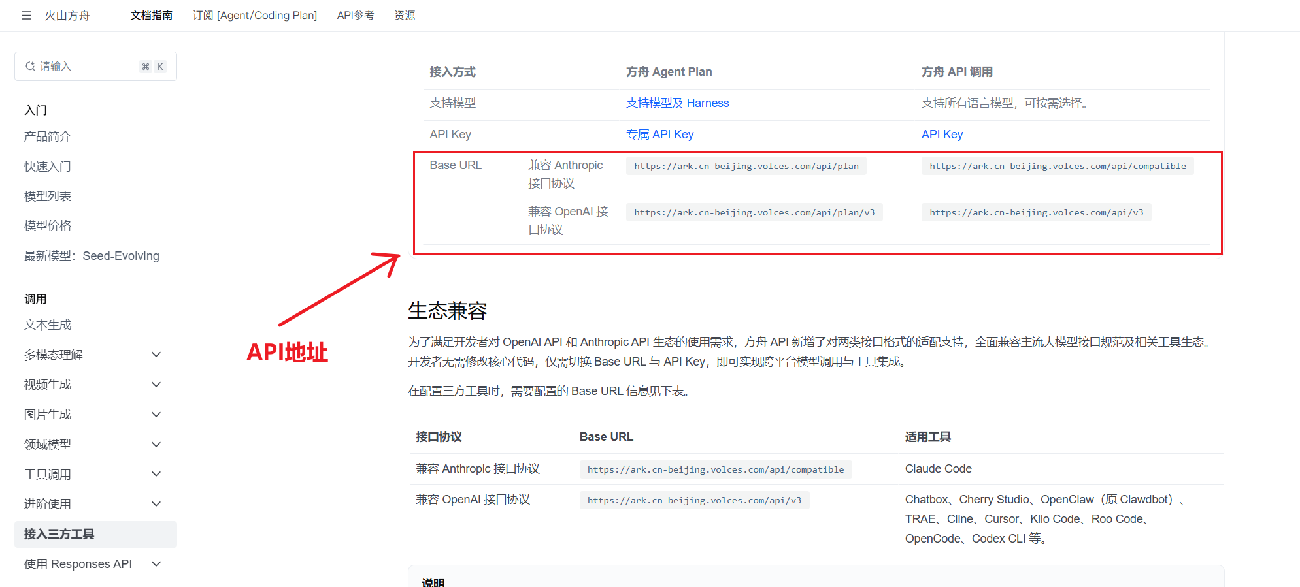Click the 适用工具 column header

pyautogui.click(x=928, y=437)
